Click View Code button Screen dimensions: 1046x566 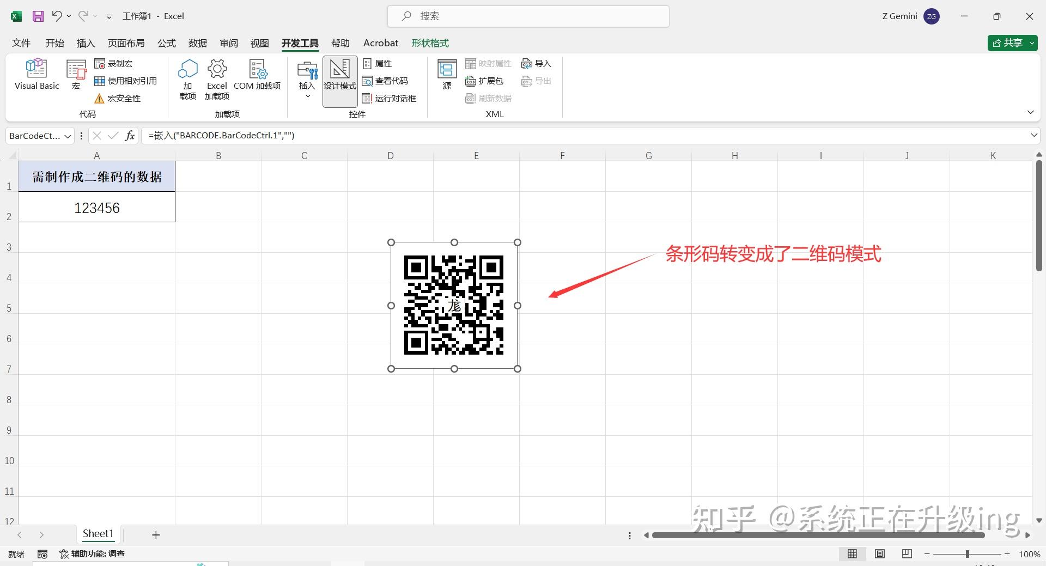385,81
